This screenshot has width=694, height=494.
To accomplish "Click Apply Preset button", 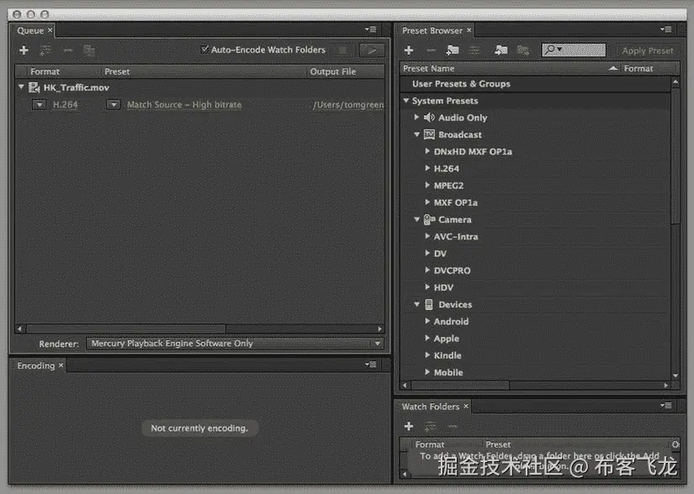I will (x=648, y=50).
